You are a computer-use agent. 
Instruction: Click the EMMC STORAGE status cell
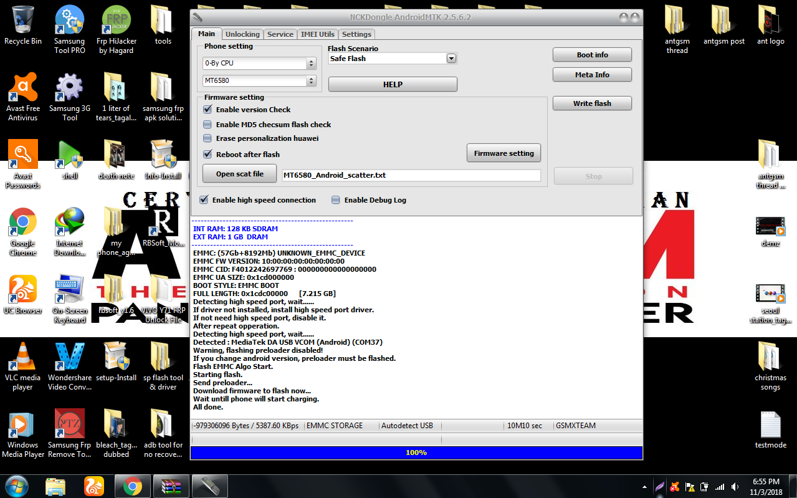[341, 426]
